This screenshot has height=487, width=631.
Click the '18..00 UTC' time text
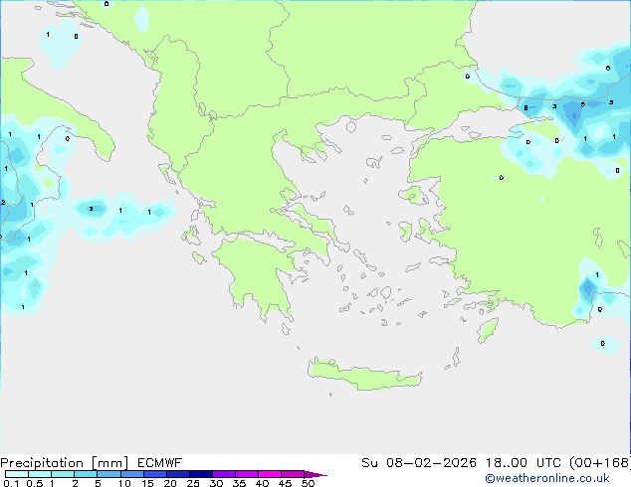pos(524,463)
